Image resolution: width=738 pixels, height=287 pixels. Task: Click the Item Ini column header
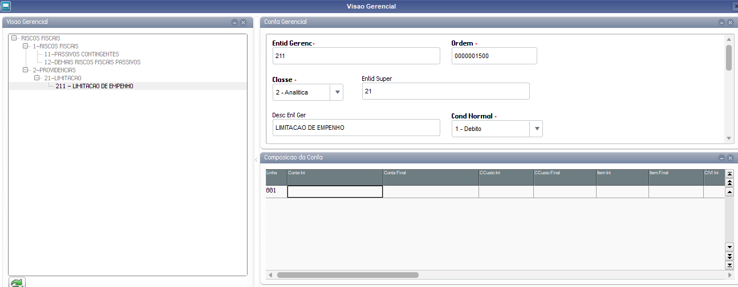(622, 177)
